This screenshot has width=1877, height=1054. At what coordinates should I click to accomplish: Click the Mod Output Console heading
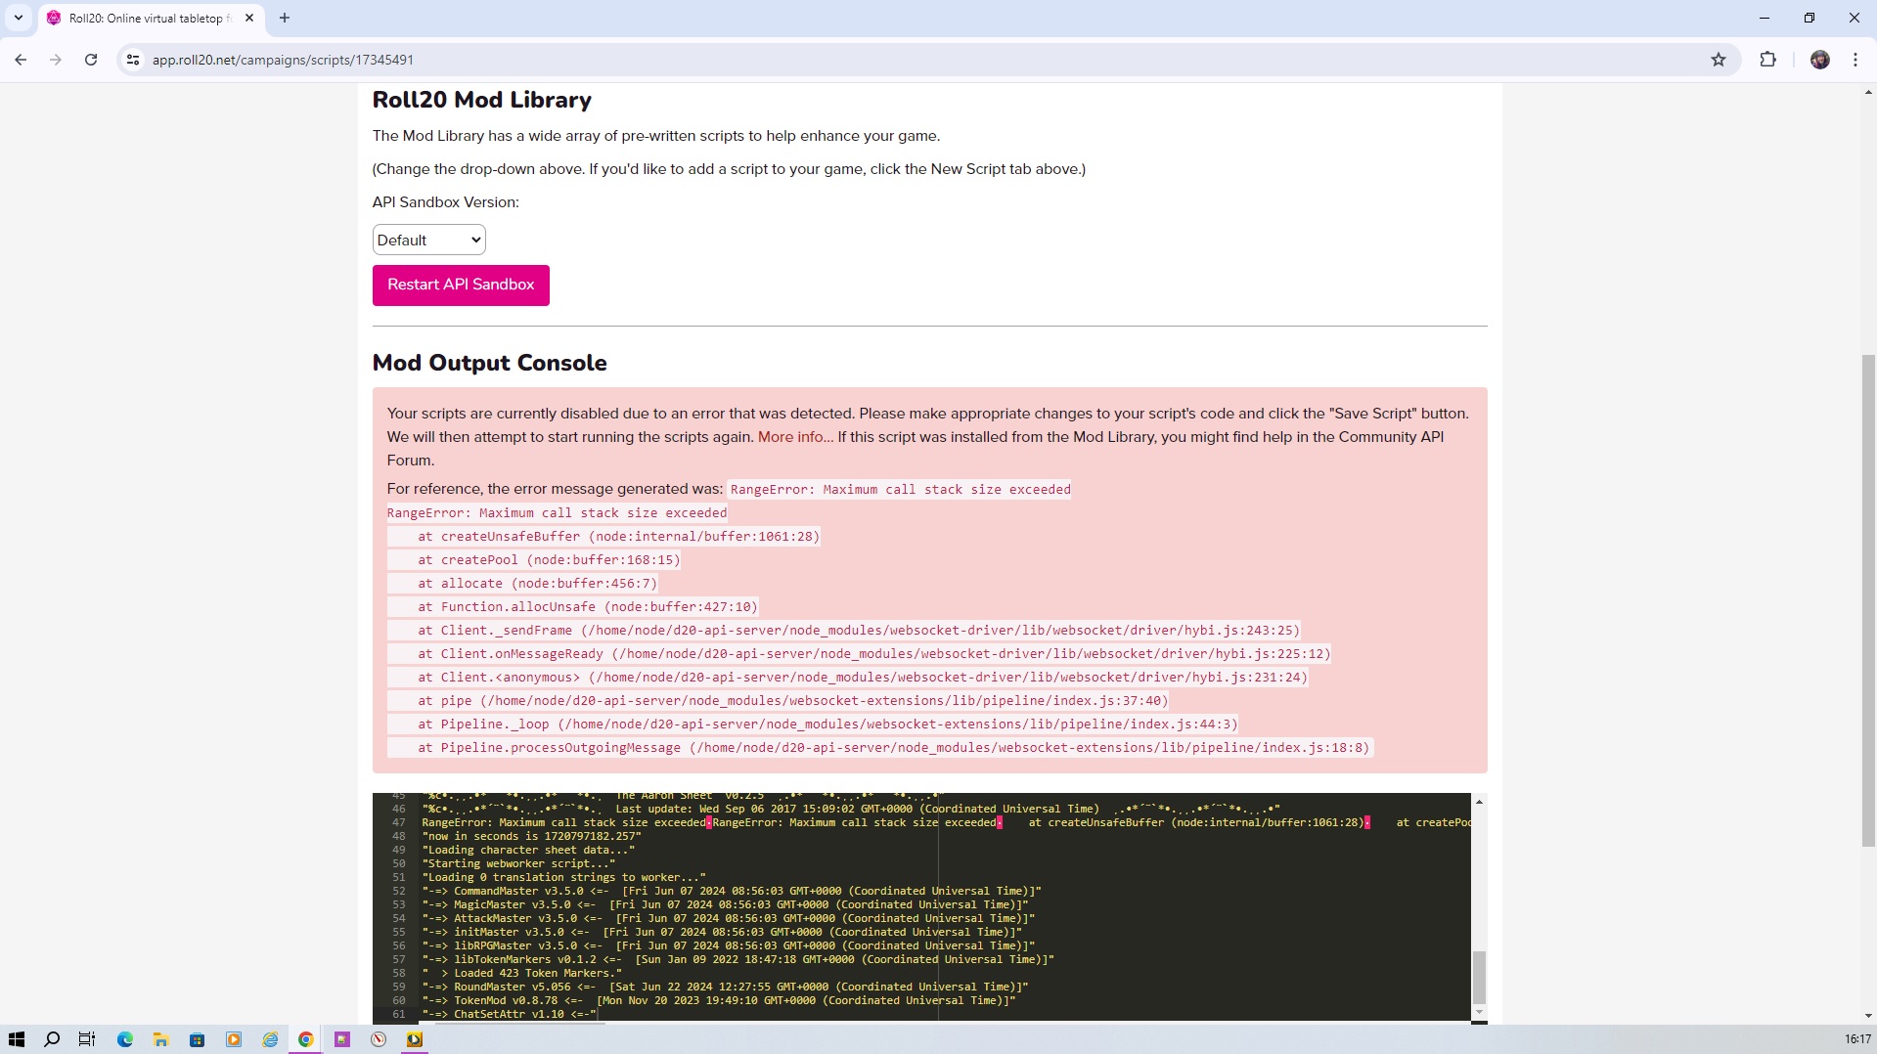490,363
